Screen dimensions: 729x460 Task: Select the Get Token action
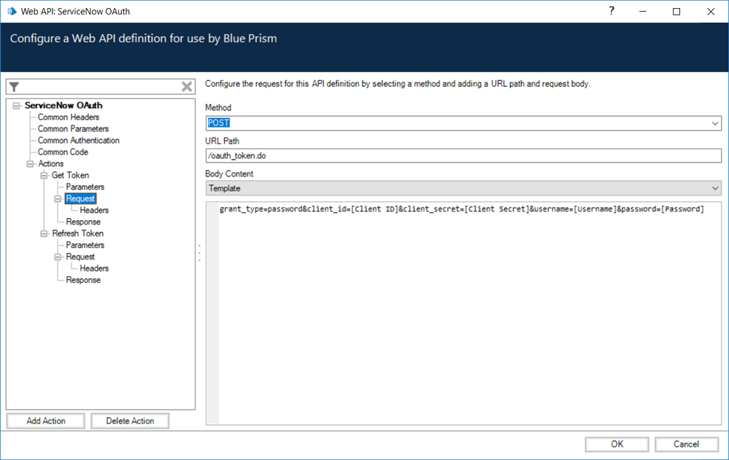click(x=70, y=175)
